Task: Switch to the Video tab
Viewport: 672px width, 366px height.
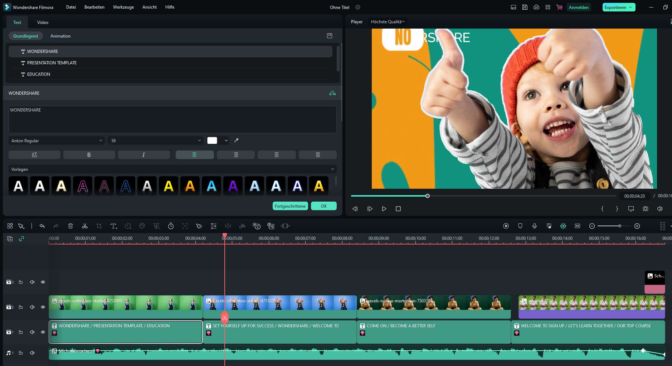Action: pyautogui.click(x=43, y=22)
